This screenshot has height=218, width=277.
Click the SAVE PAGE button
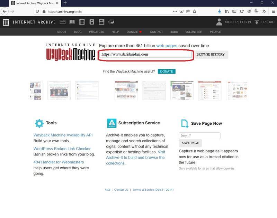[x=190, y=143]
